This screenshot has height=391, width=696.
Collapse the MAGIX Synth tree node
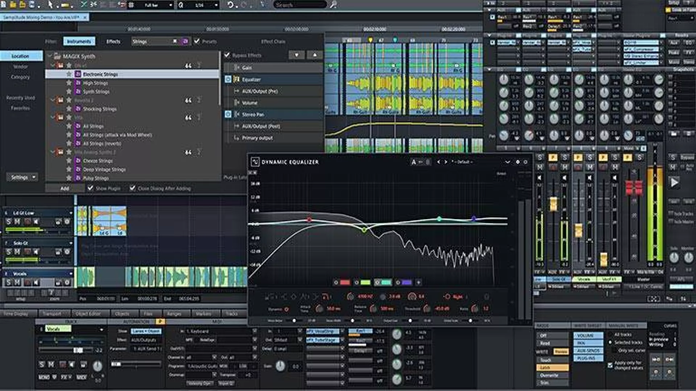pos(50,56)
